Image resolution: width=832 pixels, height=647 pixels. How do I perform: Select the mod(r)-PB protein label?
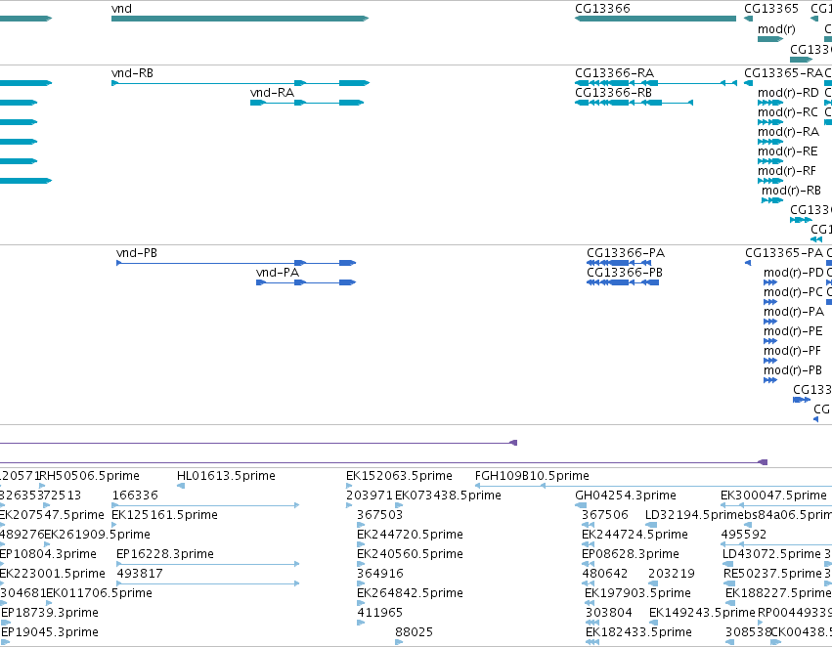(x=793, y=370)
